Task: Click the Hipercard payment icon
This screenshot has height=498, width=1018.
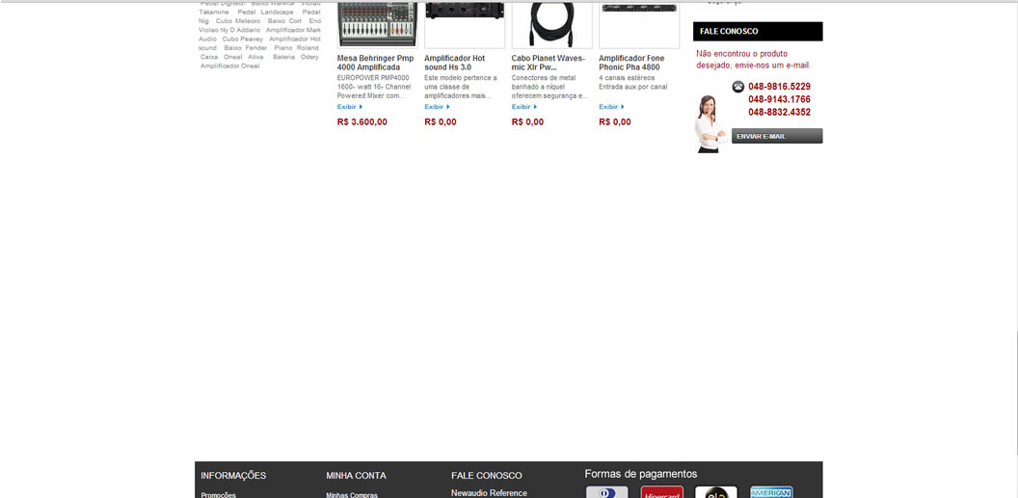Action: 661,492
